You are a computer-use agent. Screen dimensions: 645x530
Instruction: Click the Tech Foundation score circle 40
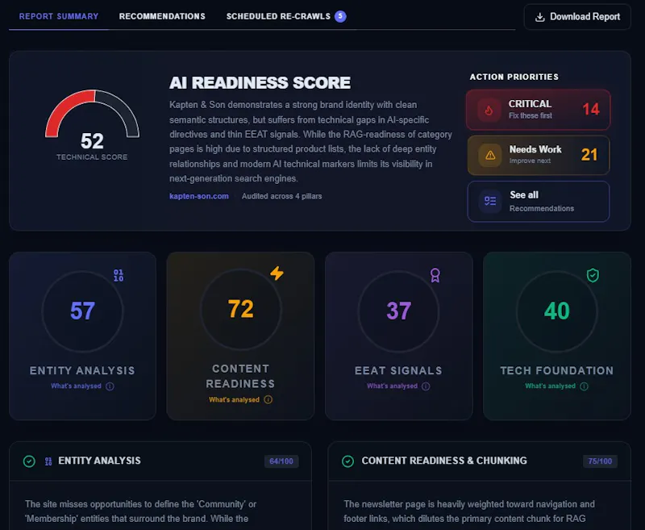tap(557, 311)
